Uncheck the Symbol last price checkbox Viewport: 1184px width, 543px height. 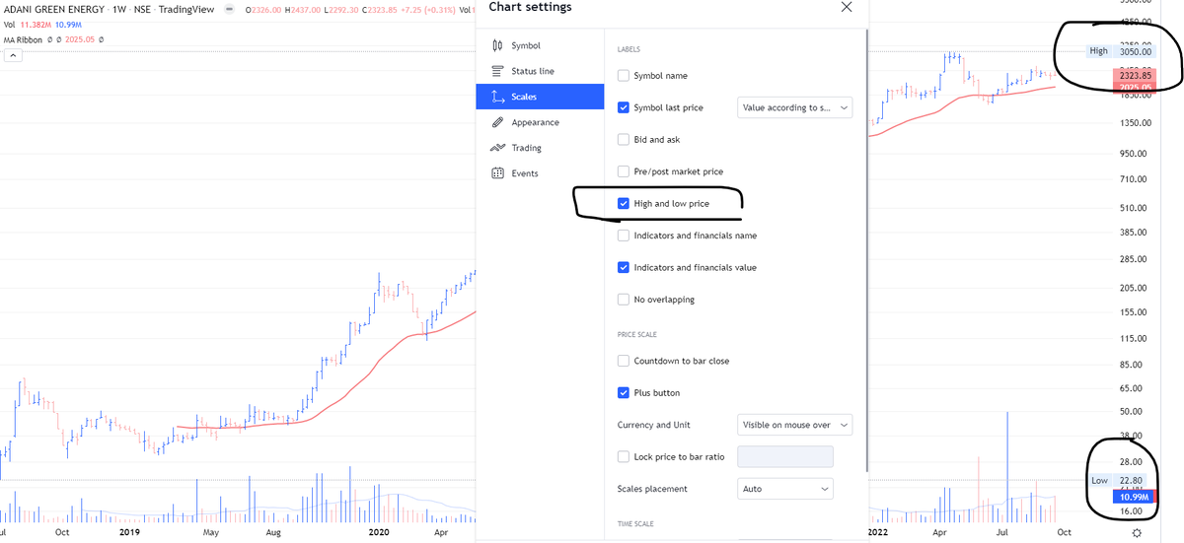(x=624, y=107)
